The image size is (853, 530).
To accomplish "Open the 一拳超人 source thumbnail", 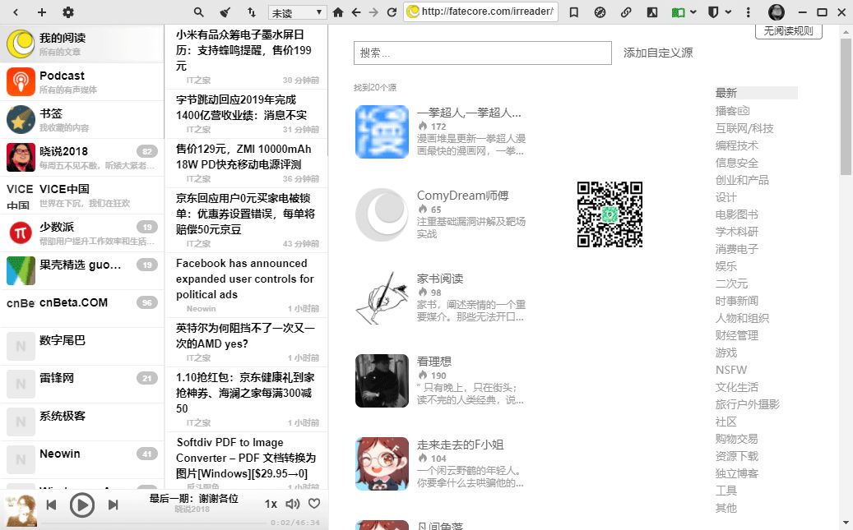I will click(x=382, y=131).
